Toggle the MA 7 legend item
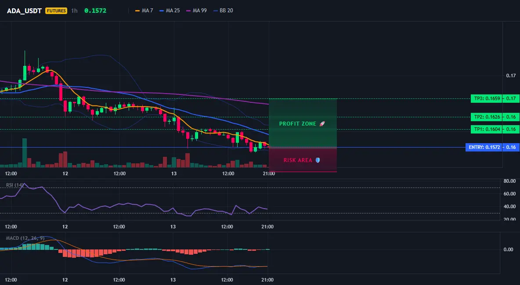520x285 pixels. 144,11
